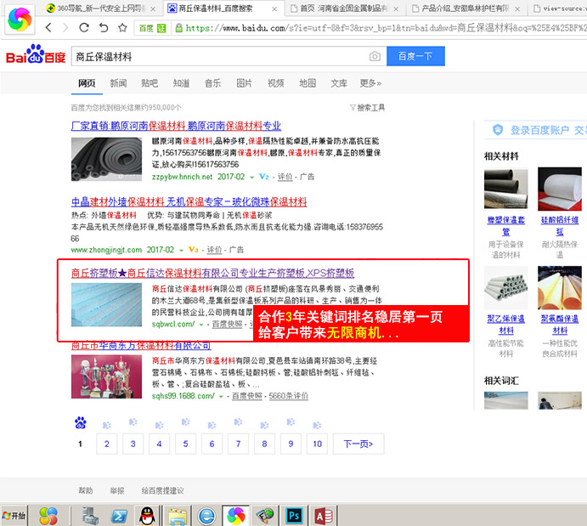Click the 百度一下 search button
587x526 pixels.
(x=415, y=56)
